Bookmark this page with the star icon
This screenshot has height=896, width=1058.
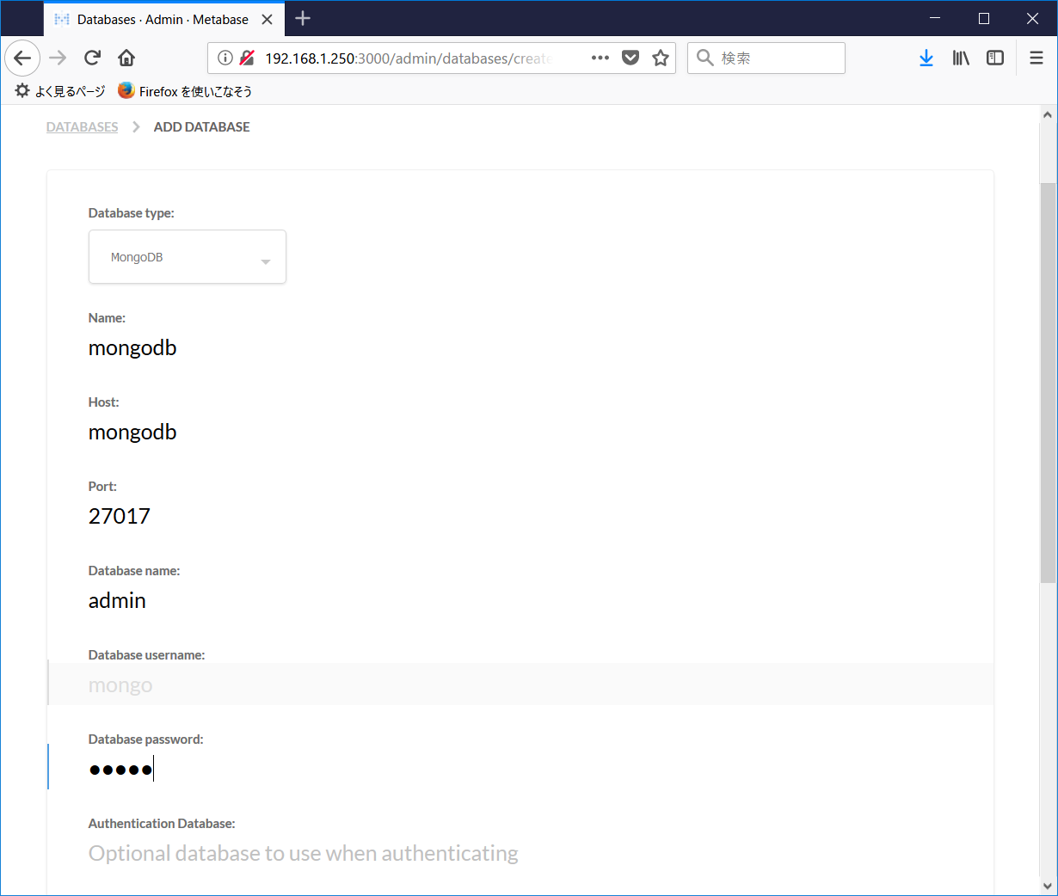coord(661,58)
